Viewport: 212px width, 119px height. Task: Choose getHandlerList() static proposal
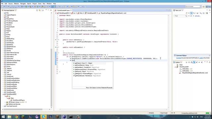point(87,76)
